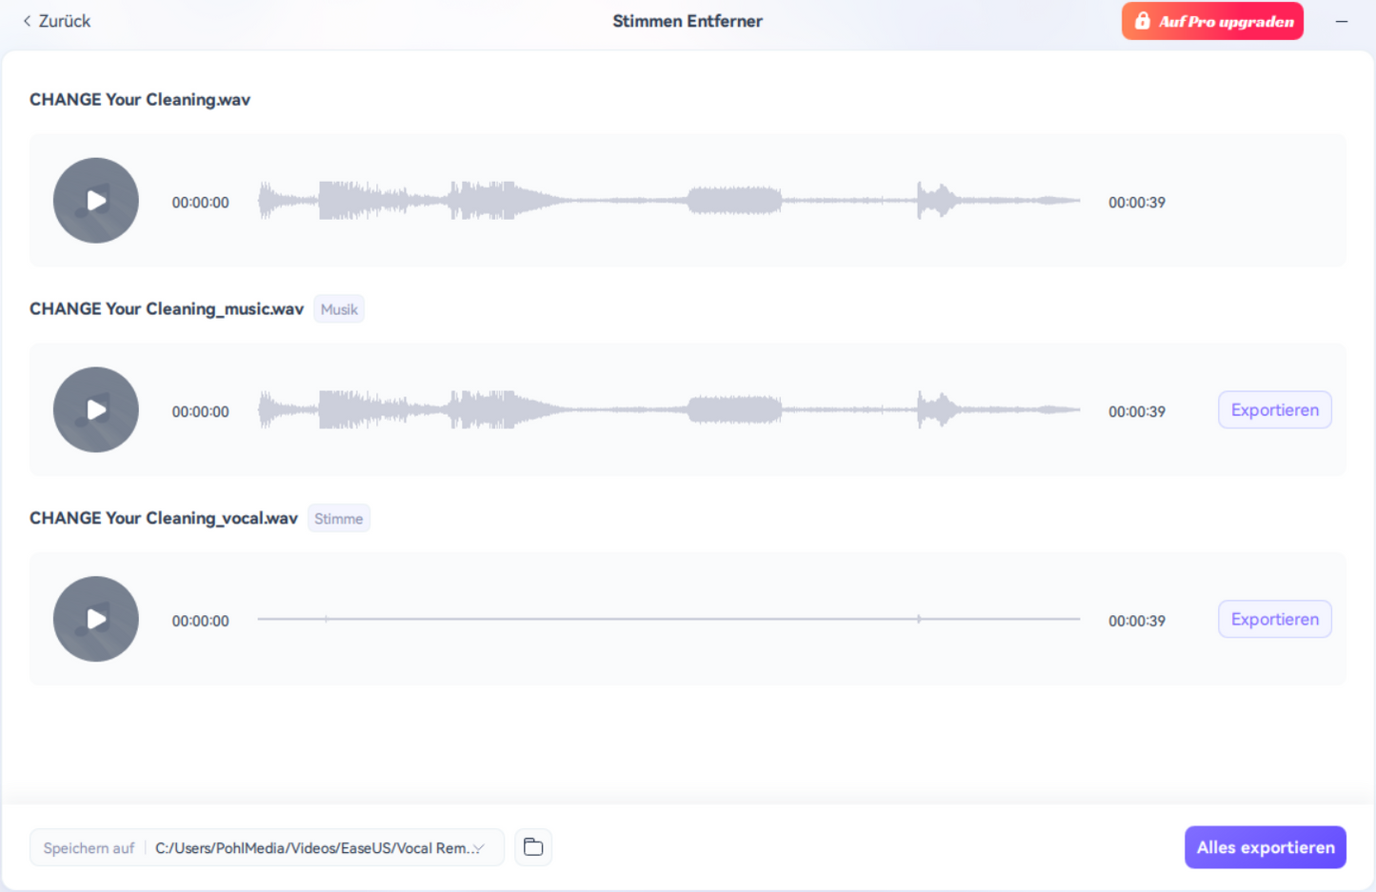
Task: Click Alles exportieren button
Action: (1265, 847)
